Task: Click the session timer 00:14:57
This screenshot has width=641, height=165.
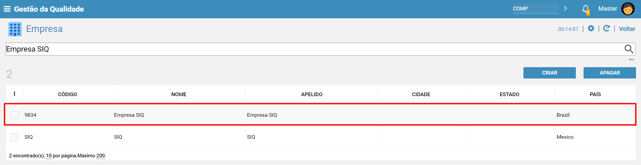Action: click(568, 29)
